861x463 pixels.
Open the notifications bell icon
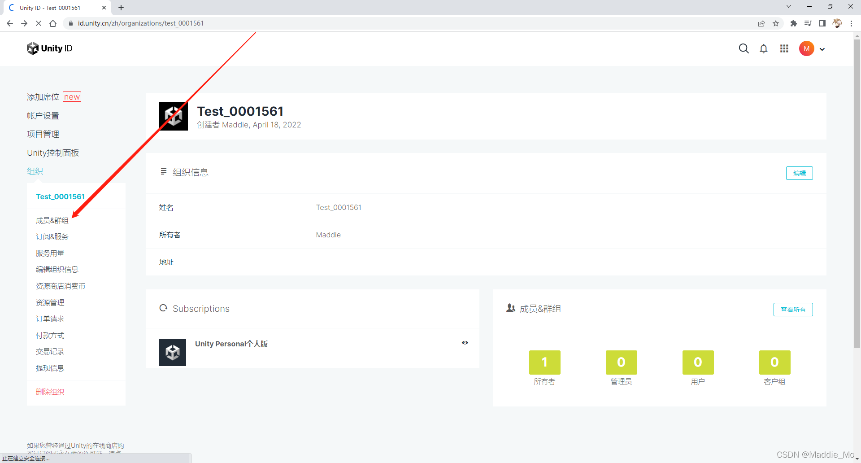pyautogui.click(x=764, y=48)
